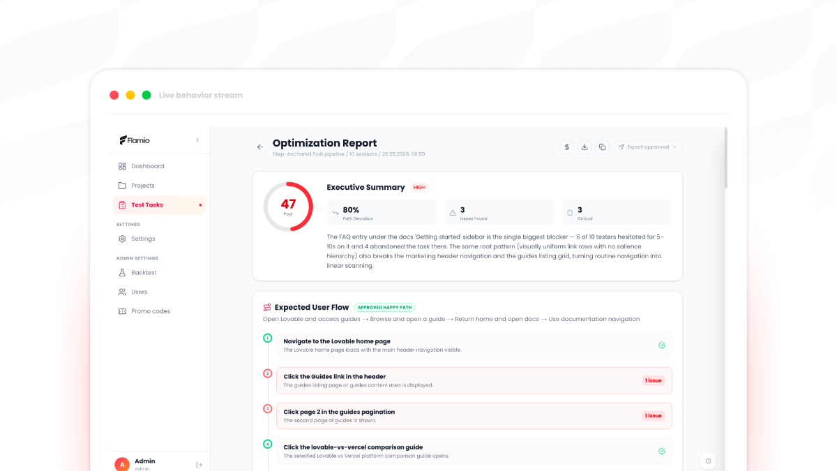Click step 3 circle marker

click(x=267, y=409)
